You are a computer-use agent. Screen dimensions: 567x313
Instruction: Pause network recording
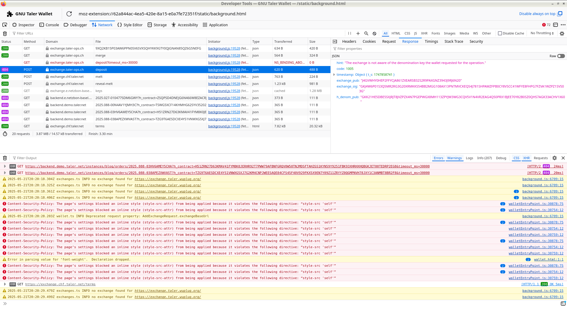point(350,34)
